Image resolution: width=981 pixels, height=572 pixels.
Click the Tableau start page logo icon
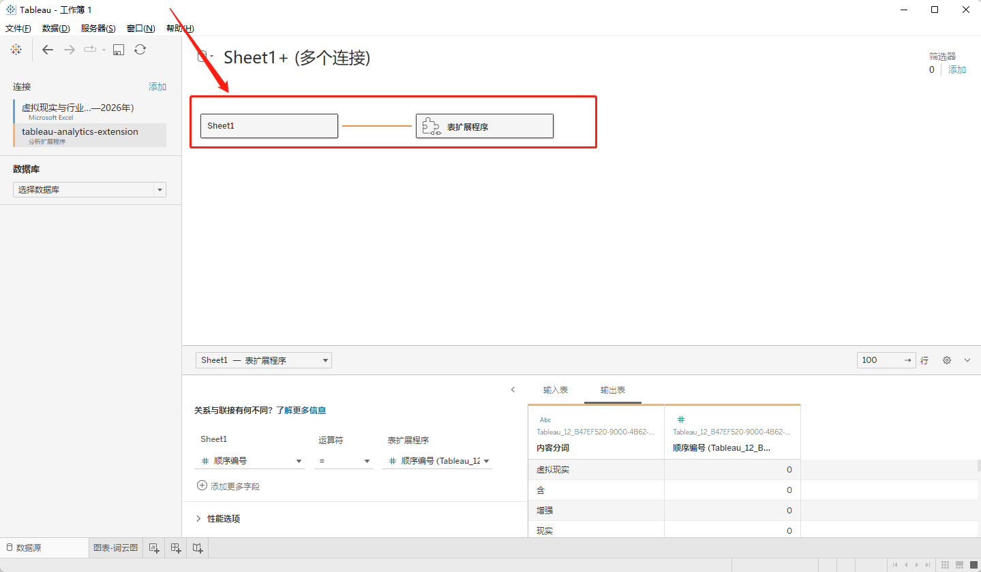(x=16, y=49)
